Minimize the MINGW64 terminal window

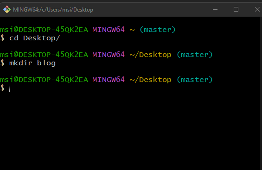point(215,10)
